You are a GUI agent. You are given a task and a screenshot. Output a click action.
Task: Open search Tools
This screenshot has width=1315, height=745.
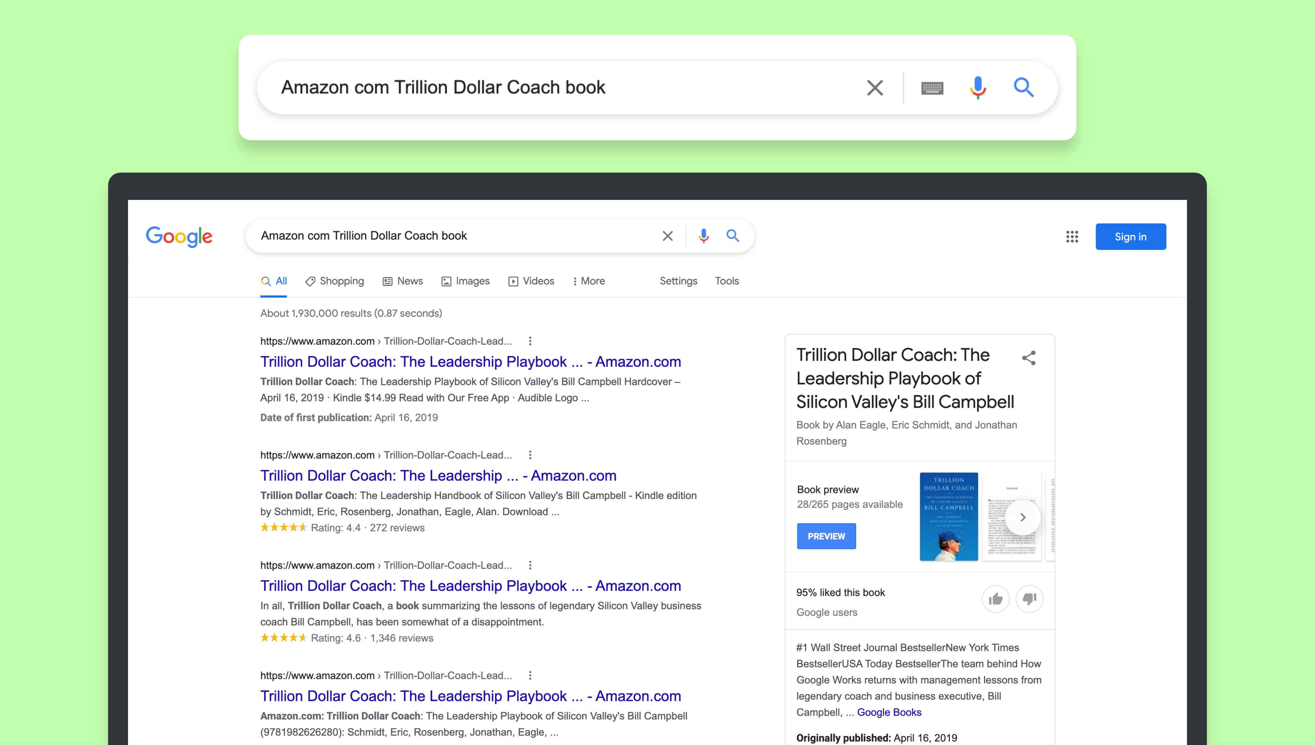(x=726, y=281)
